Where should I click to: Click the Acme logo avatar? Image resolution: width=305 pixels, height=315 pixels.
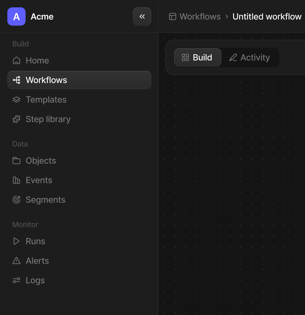pos(17,17)
